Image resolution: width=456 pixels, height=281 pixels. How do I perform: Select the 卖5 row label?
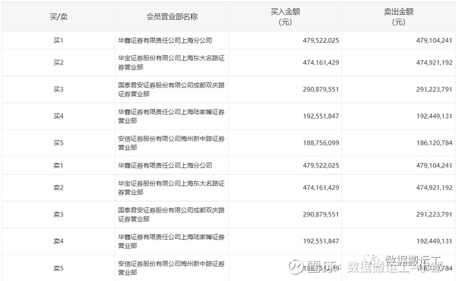point(59,268)
